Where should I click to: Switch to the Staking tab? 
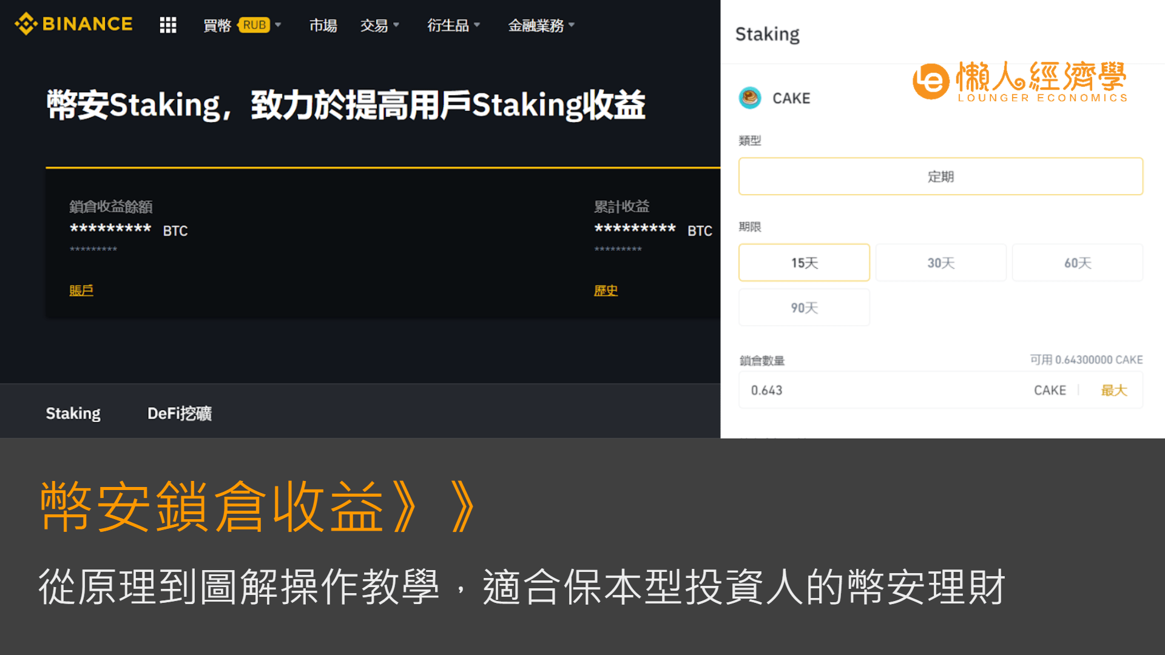[x=73, y=414]
